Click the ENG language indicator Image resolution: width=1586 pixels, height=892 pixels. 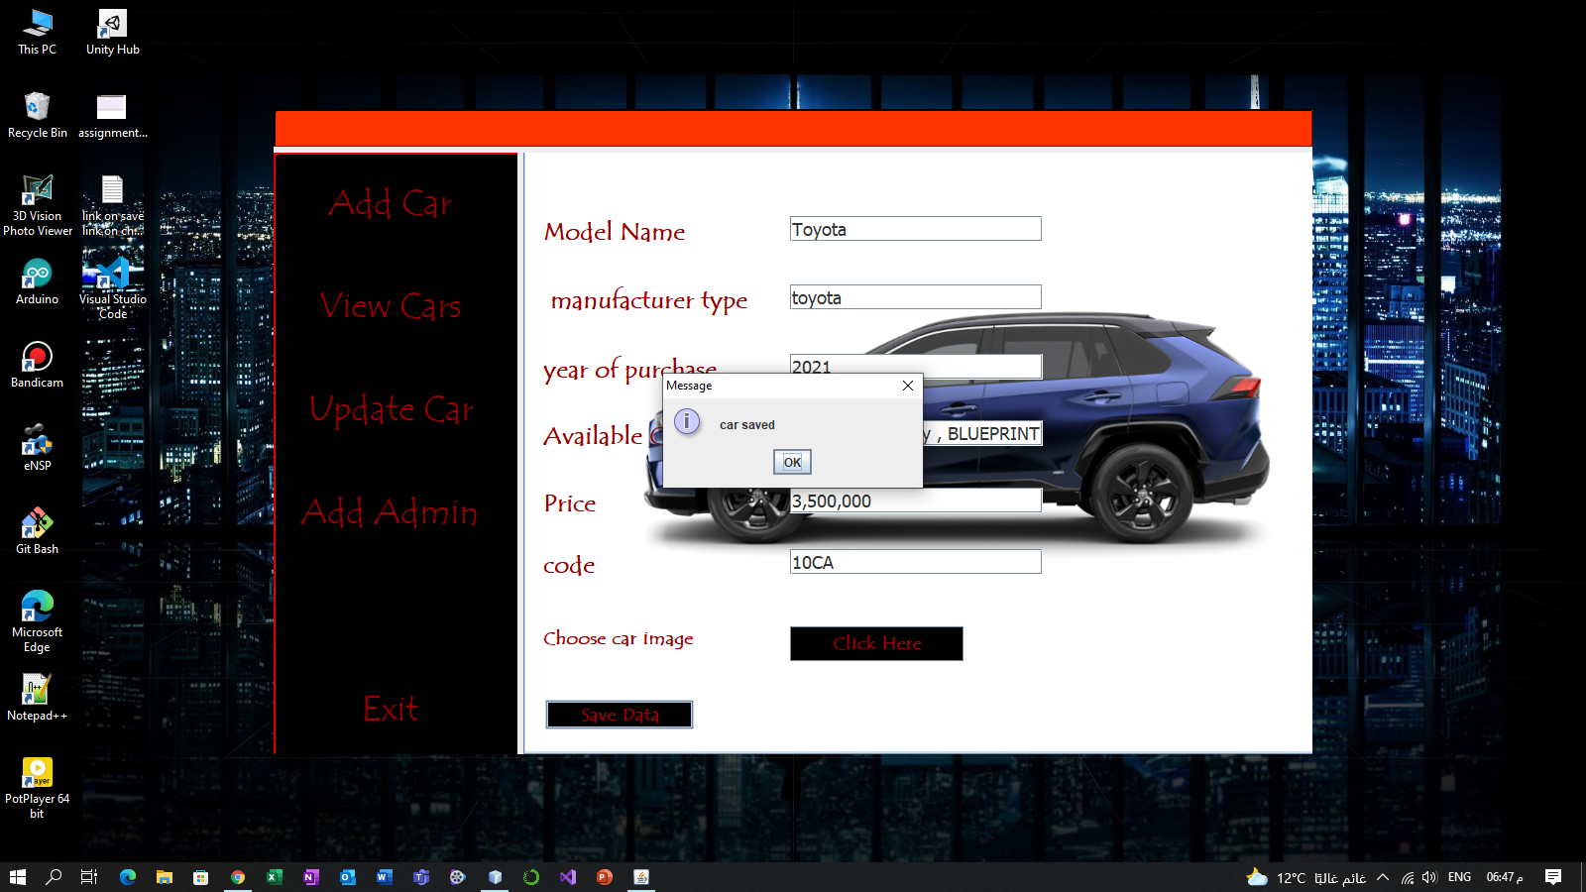(x=1459, y=877)
